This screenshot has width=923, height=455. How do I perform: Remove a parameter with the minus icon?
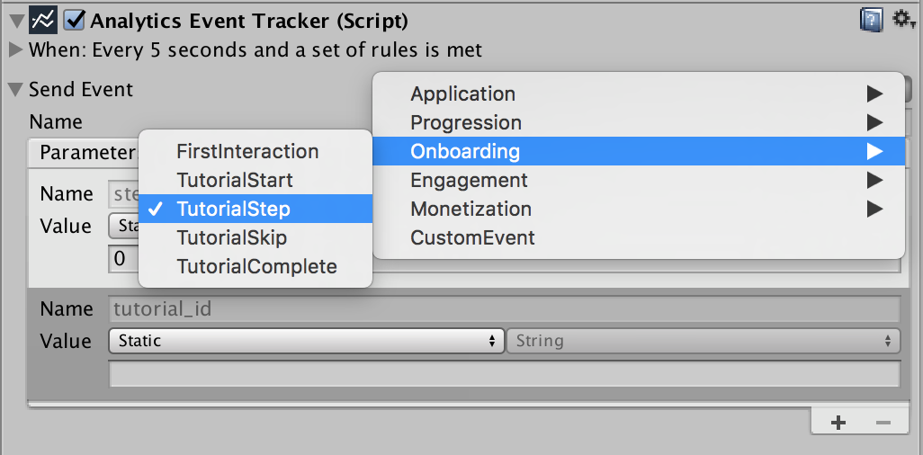click(x=883, y=423)
